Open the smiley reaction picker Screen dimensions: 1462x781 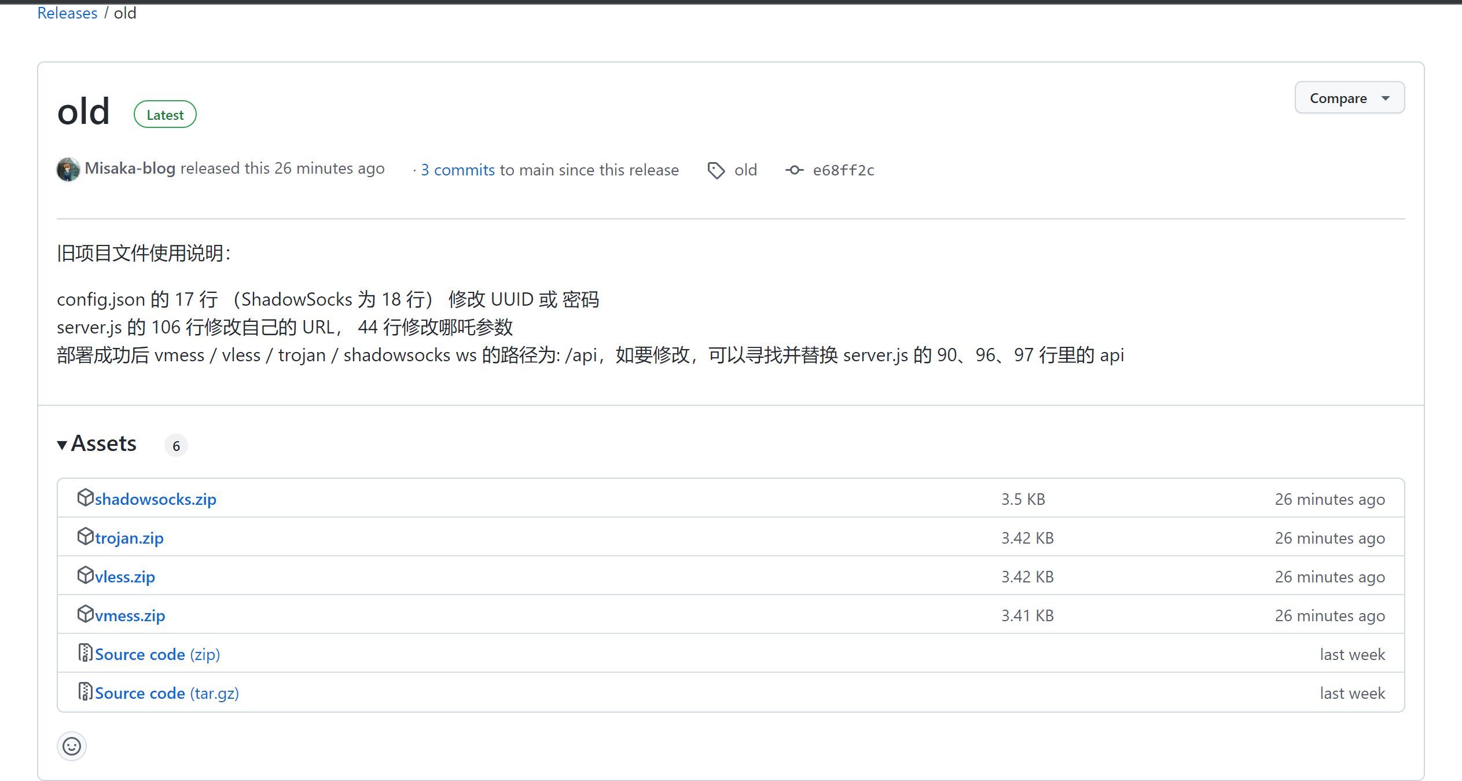click(72, 746)
